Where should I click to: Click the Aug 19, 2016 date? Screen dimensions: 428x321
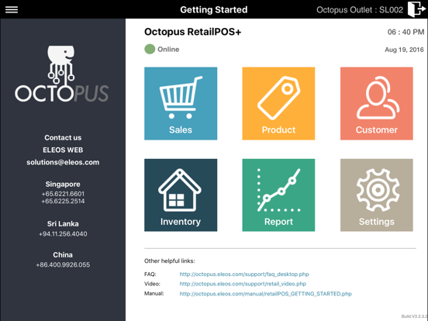[x=404, y=50]
